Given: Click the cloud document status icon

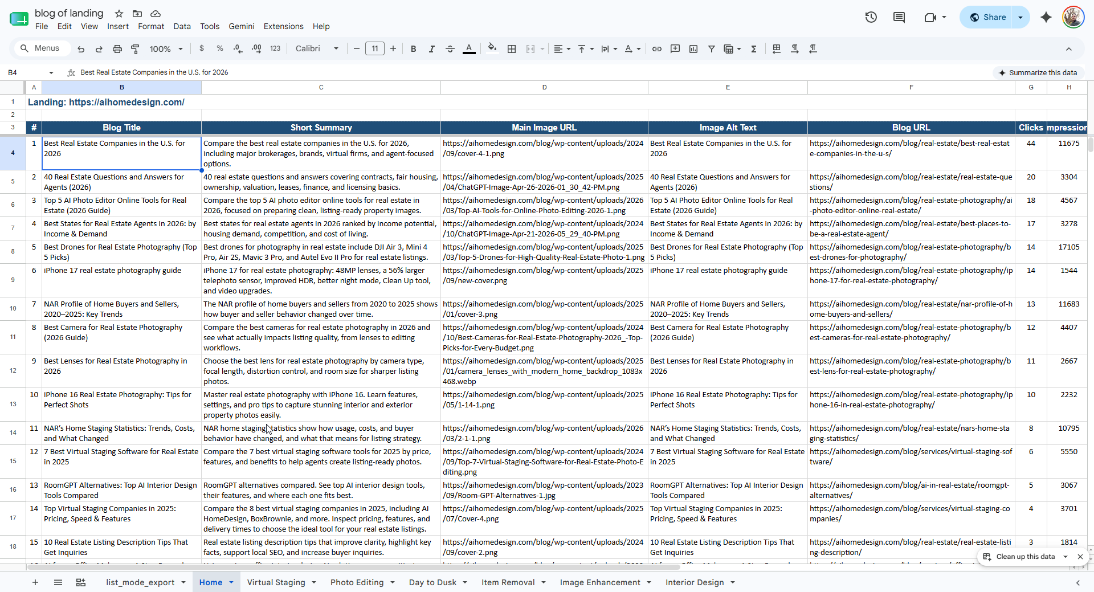Looking at the screenshot, I should 156,13.
